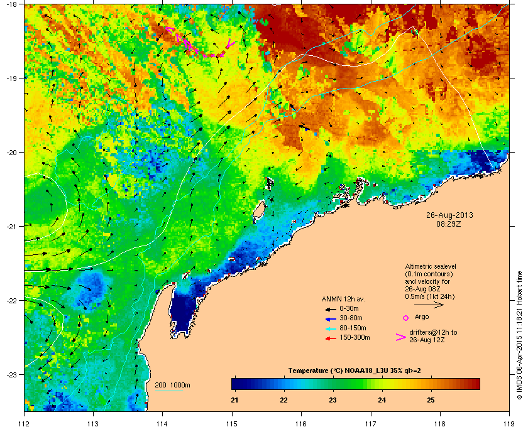Click the latitude axis label '-18'
Screen dimensions: 528x427
pyautogui.click(x=11, y=4)
